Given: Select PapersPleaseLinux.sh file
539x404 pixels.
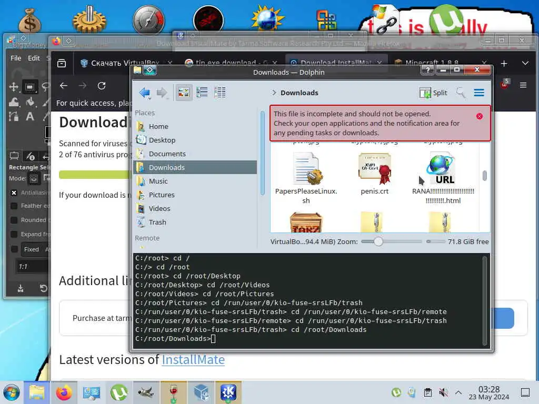Looking at the screenshot, I should (x=306, y=179).
